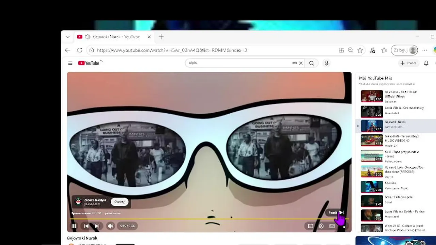Open a new browser tab
The width and height of the screenshot is (436, 245).
[x=161, y=37]
